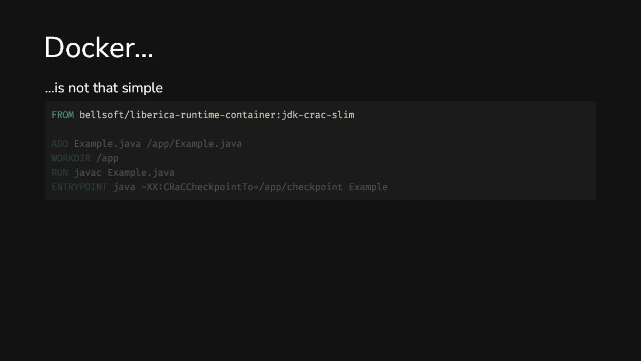This screenshot has height=361, width=641.
Task: Click the /app/Example.java destination path
Action: pyautogui.click(x=194, y=144)
